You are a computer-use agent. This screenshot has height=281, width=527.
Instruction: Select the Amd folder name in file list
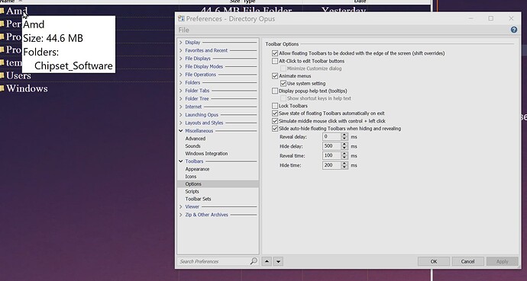(16, 11)
